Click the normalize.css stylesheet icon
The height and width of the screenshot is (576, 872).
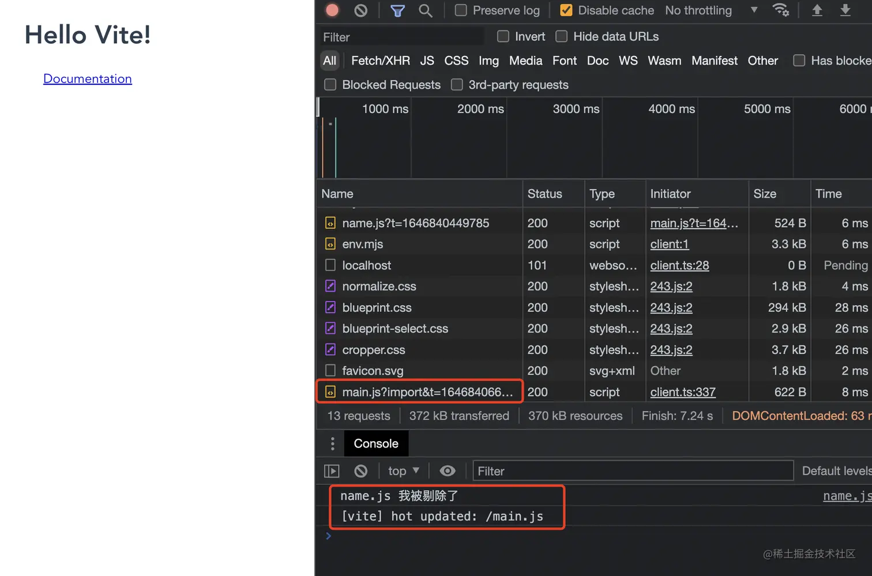click(x=330, y=287)
